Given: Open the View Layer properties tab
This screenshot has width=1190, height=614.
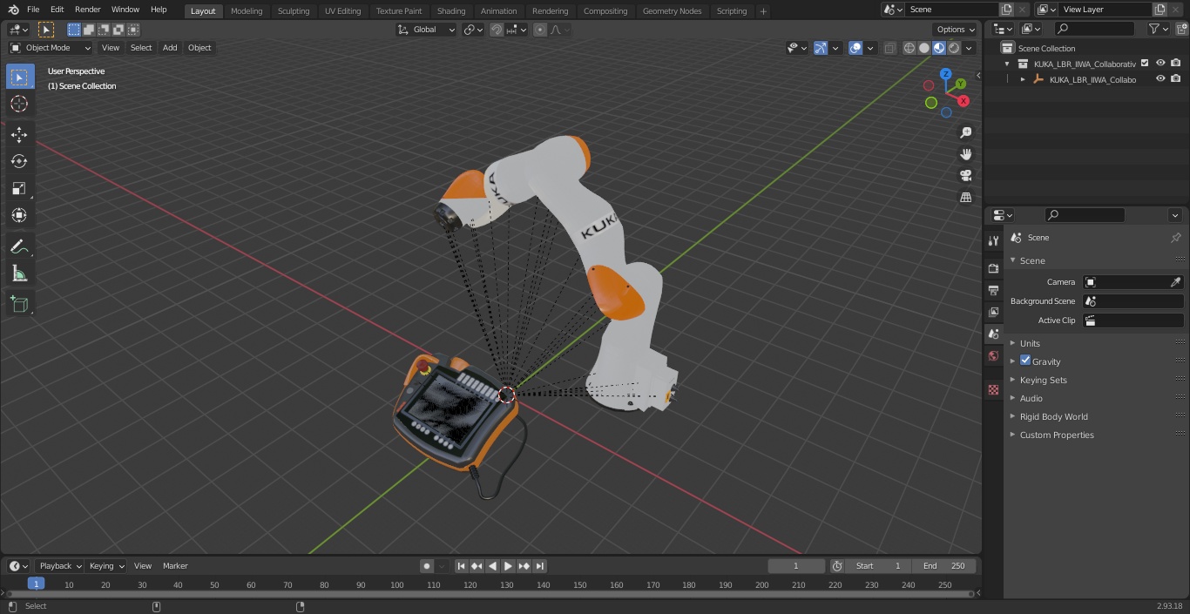Looking at the screenshot, I should [x=993, y=312].
